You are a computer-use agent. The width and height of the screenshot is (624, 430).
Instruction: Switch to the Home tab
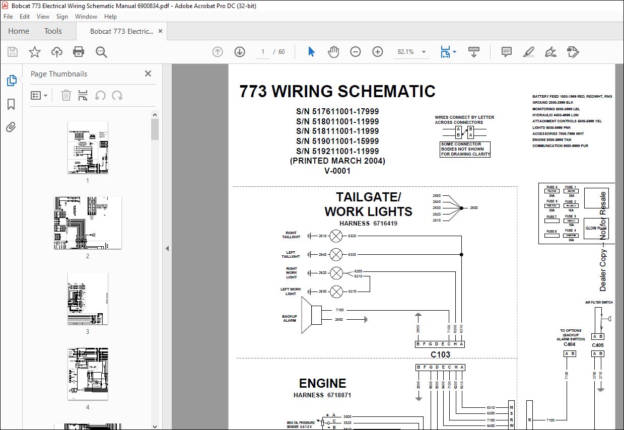point(19,31)
